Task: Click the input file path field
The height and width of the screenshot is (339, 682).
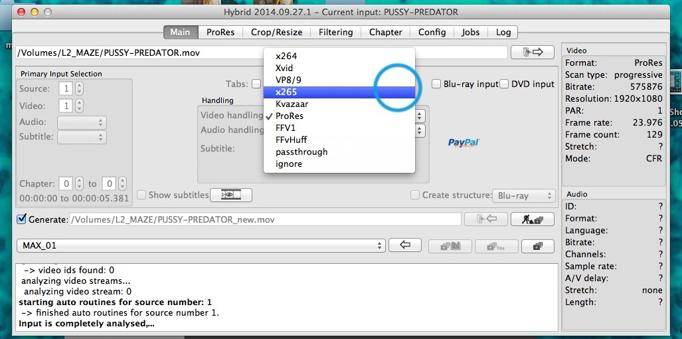Action: pyautogui.click(x=262, y=53)
